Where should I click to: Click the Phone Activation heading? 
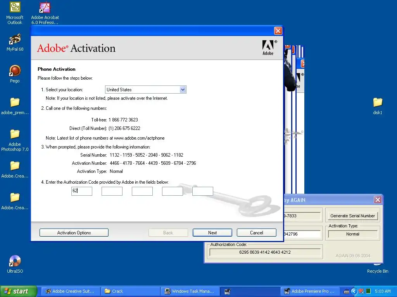(x=57, y=69)
